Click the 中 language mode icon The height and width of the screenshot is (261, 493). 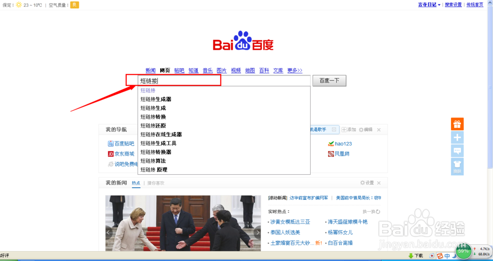point(447,256)
